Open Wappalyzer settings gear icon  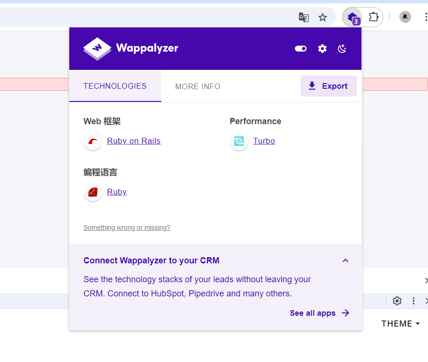coord(322,49)
